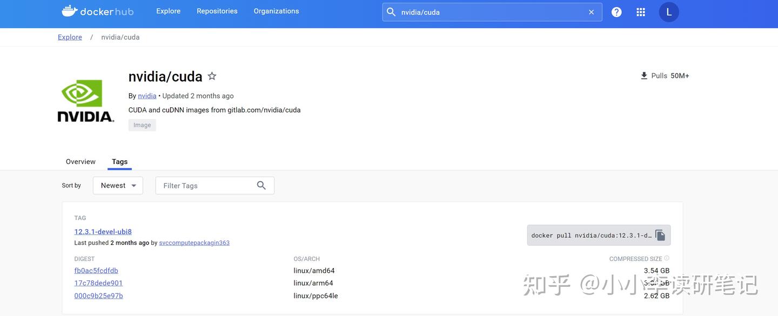Copy the docker pull command icon

660,235
